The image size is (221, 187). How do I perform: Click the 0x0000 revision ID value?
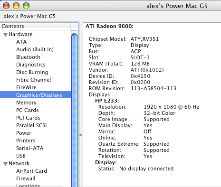click(x=140, y=82)
